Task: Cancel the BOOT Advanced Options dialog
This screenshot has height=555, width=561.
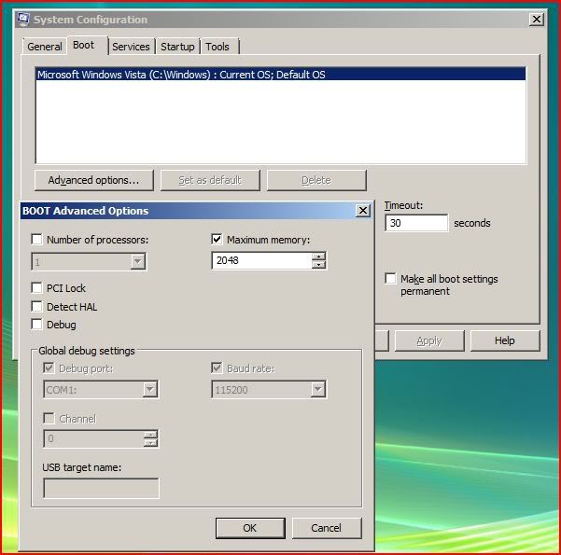Action: [327, 528]
